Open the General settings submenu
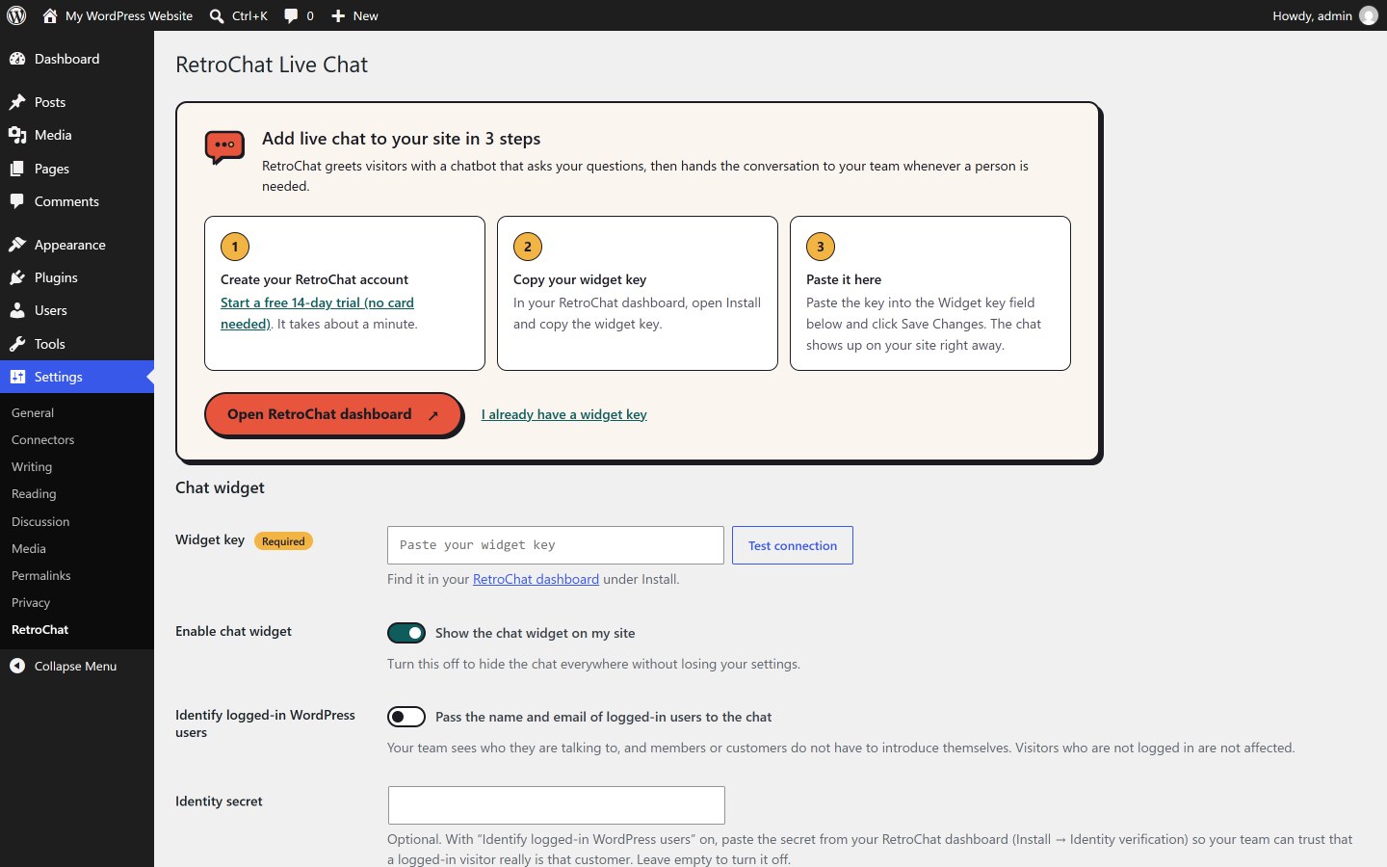Screen dimensions: 1387x867 [x=33, y=412]
